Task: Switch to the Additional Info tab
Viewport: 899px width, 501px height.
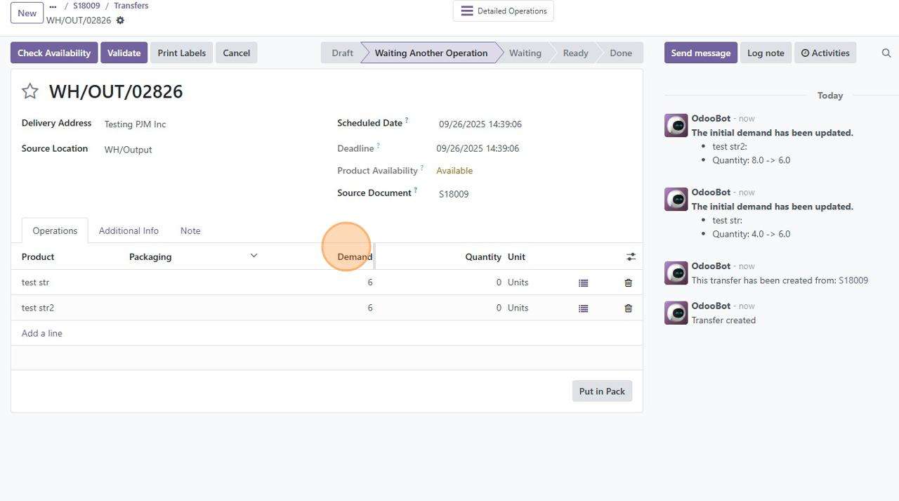Action: pyautogui.click(x=129, y=230)
